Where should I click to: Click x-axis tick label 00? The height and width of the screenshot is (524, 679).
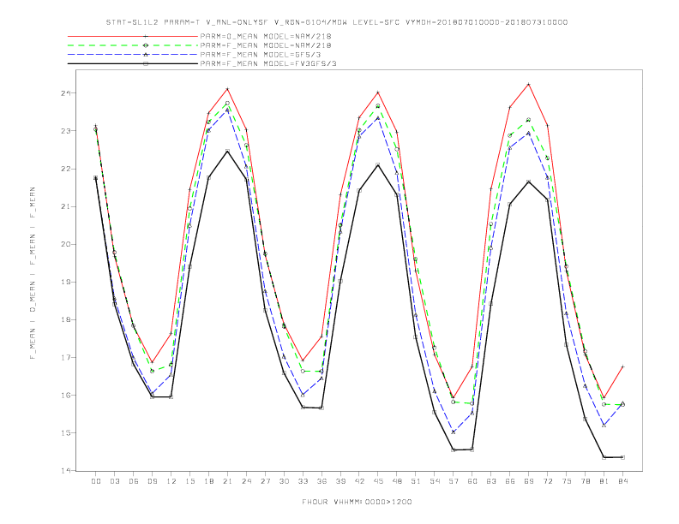pos(96,481)
